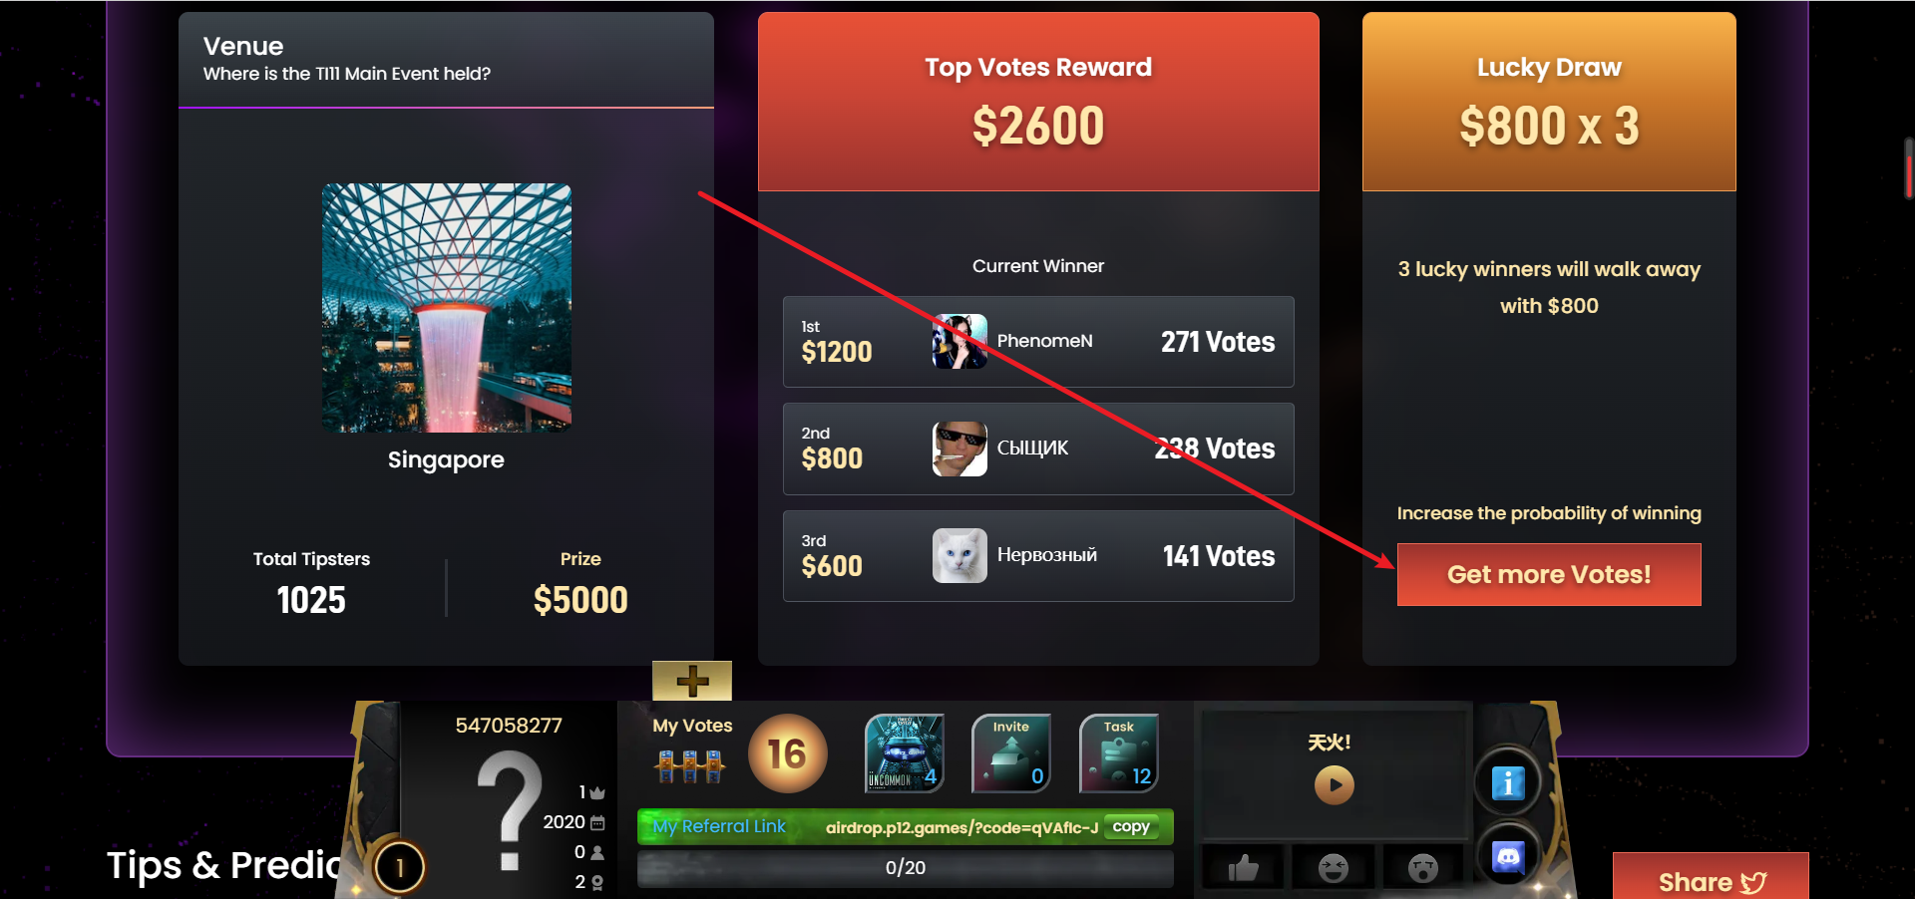The width and height of the screenshot is (1915, 899).
Task: Click the gold plus expander tab
Action: tap(692, 681)
